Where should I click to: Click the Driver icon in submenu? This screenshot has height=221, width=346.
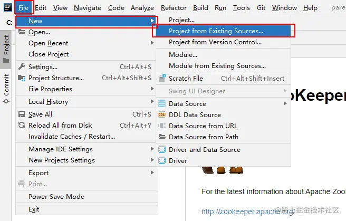pos(162,160)
